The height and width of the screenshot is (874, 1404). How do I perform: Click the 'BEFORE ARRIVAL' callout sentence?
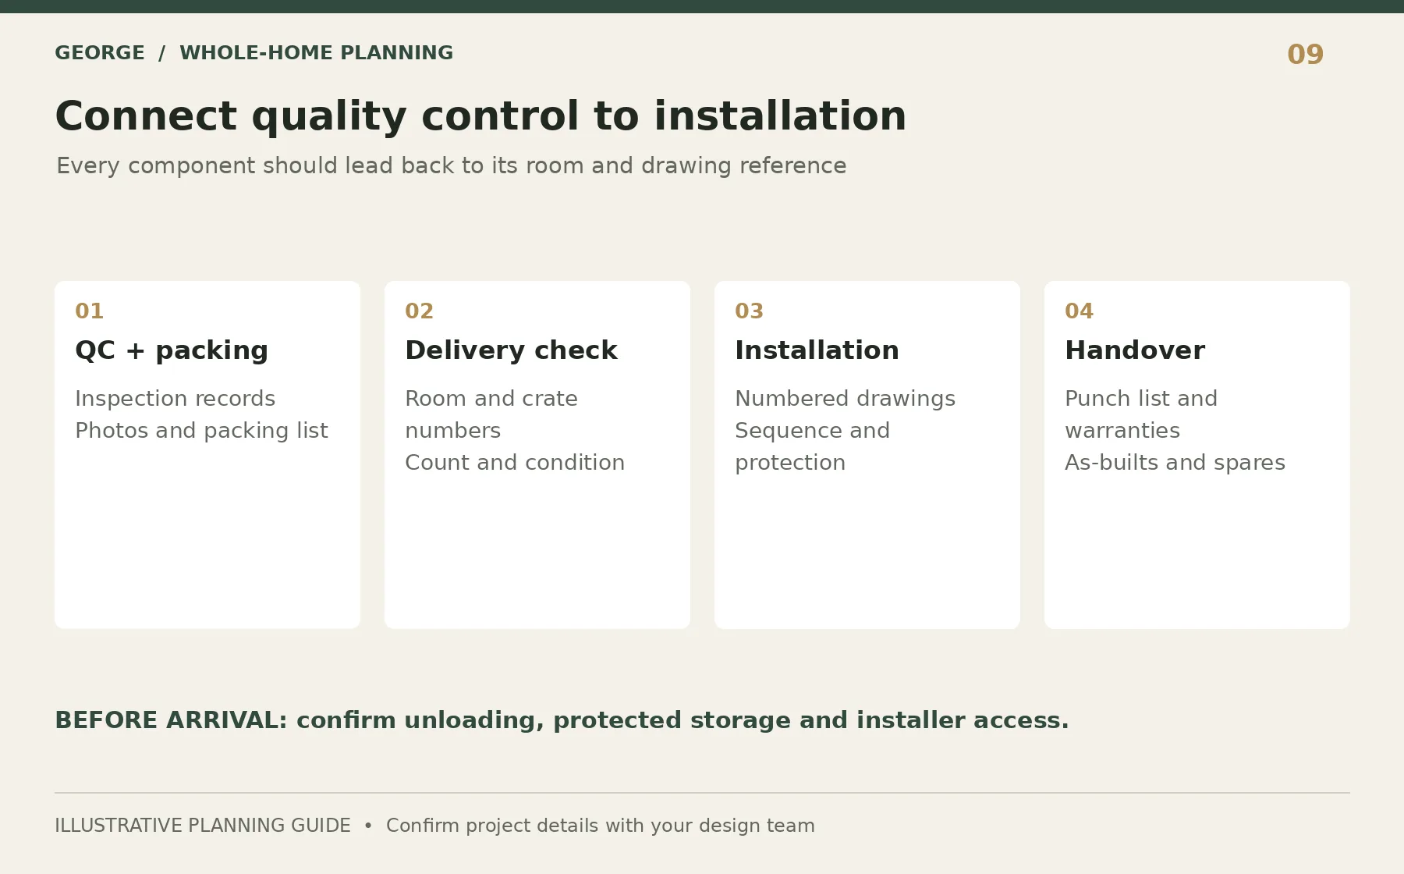click(x=562, y=720)
